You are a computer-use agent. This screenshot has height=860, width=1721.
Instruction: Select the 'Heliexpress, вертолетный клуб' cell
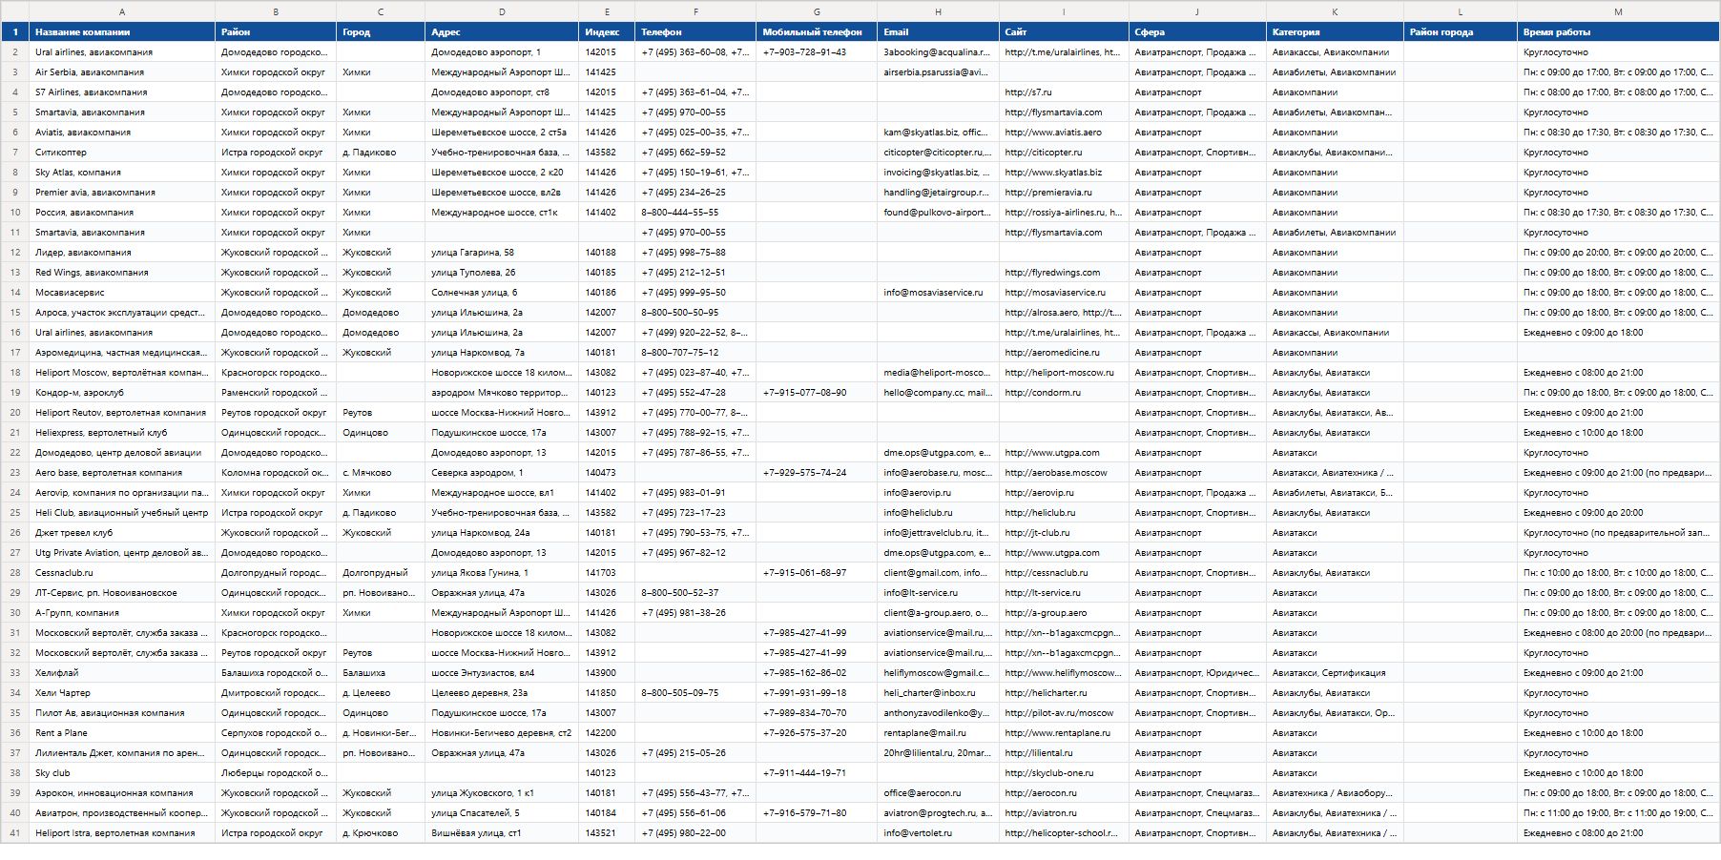coord(122,433)
